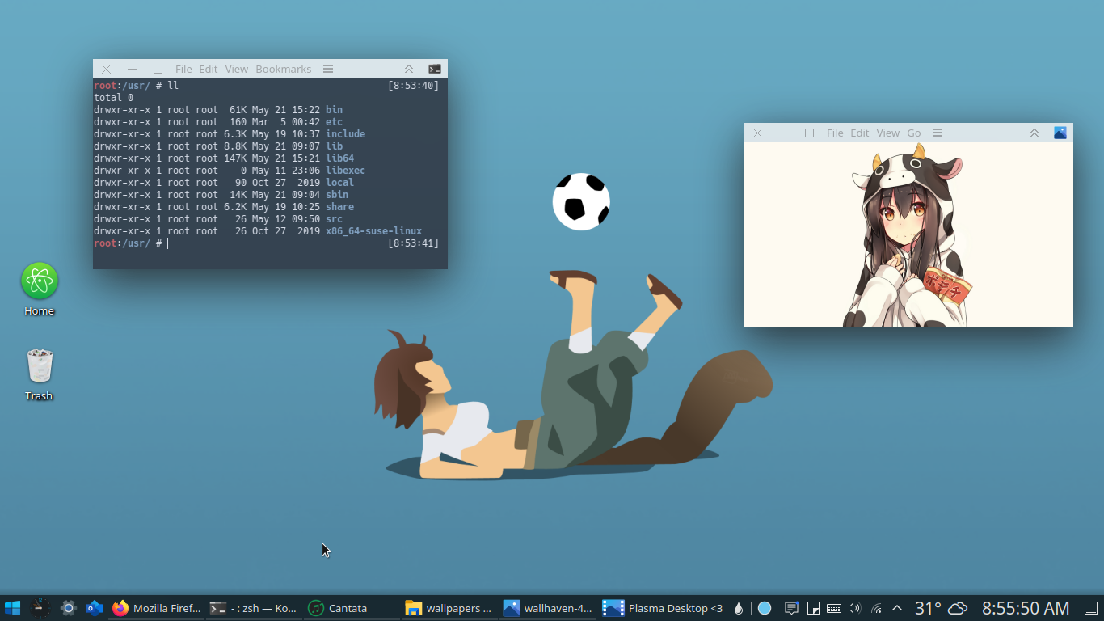This screenshot has width=1104, height=621.
Task: Open the notifications tray icon
Action: tap(792, 608)
